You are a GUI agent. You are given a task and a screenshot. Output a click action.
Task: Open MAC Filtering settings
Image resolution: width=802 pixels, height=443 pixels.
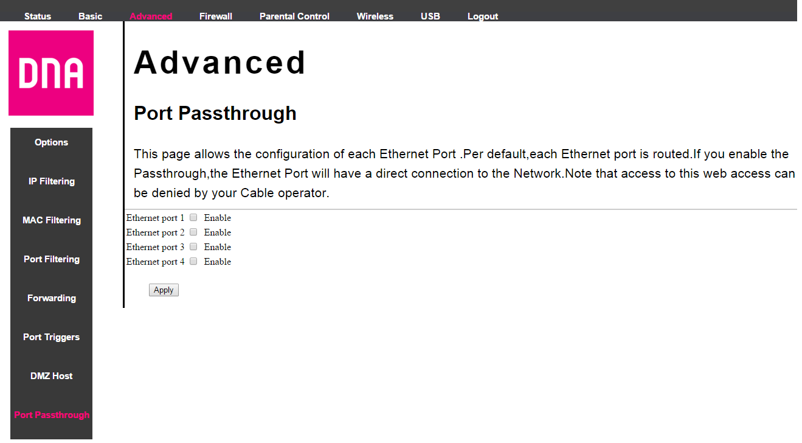point(52,220)
